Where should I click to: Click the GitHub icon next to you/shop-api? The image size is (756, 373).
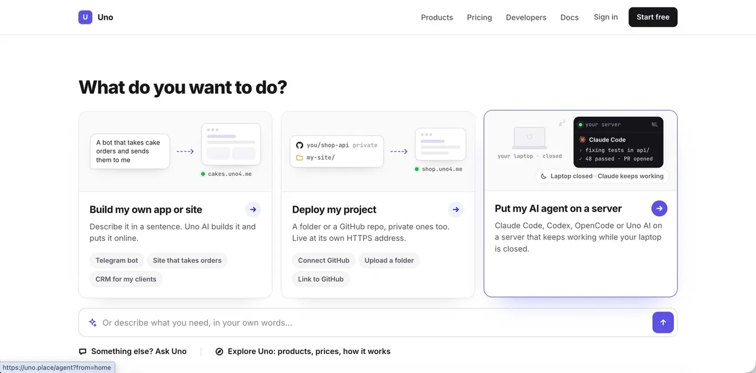point(300,145)
